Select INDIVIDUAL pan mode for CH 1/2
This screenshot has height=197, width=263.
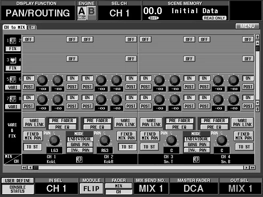pos(80,139)
